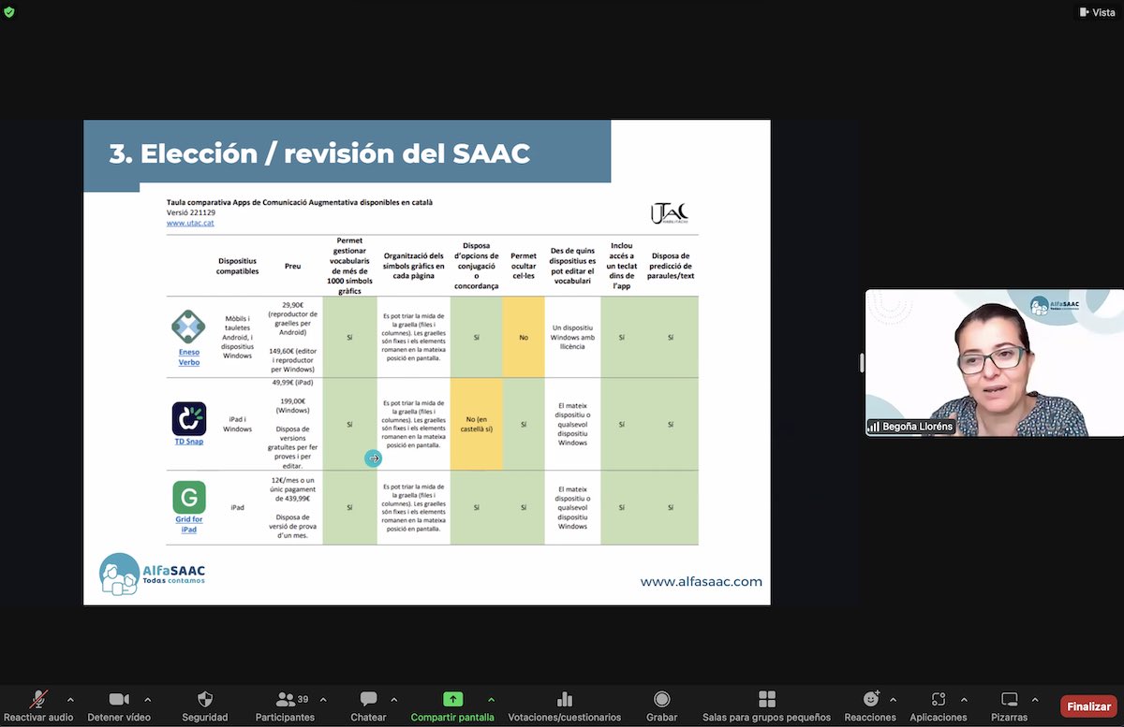Screen dimensions: 1124x727
Task: Click 'Disposa de predicció de paraules/text' header
Action: point(671,266)
